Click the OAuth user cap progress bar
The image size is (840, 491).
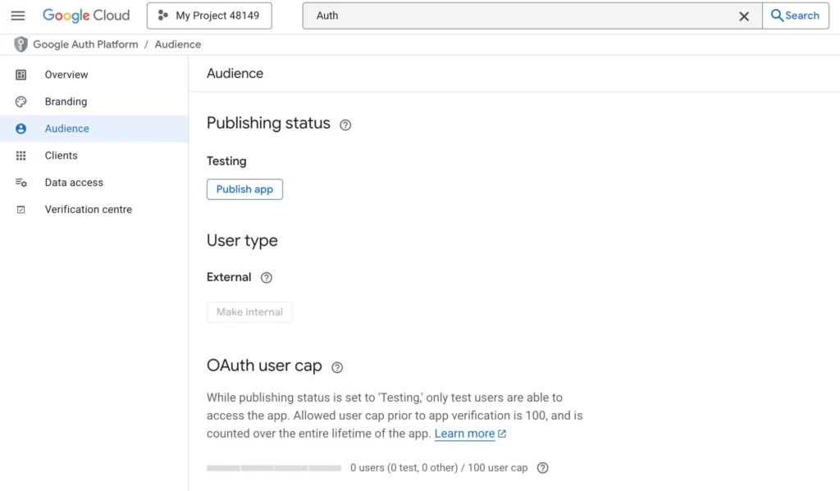pyautogui.click(x=274, y=468)
